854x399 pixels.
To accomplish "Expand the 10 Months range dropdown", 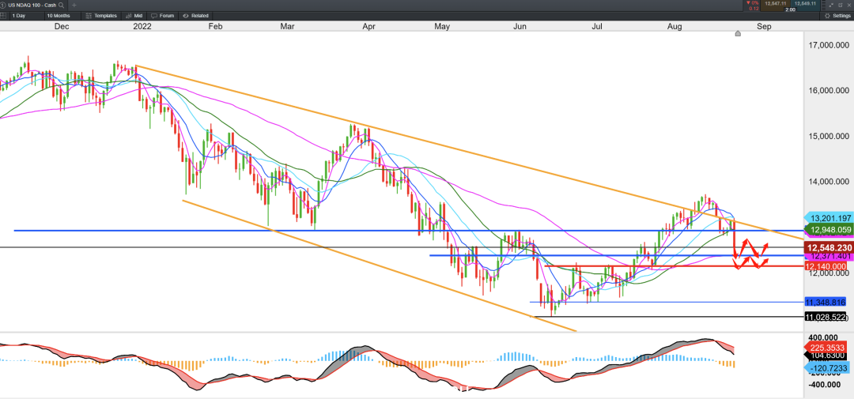I will pos(59,16).
